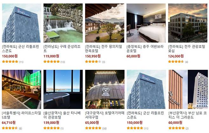This screenshot has height=133, width=209.
Task: Click the green-lit Lifestyle S Hotel image
Action: pyautogui.click(x=22, y=89)
